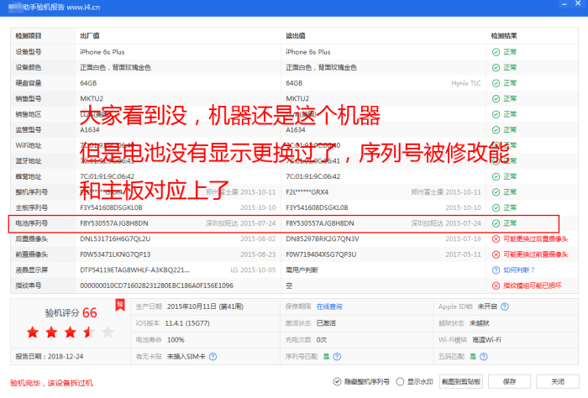Click the 保存 button
Image resolution: width=588 pixels, height=398 pixels.
coord(509,381)
